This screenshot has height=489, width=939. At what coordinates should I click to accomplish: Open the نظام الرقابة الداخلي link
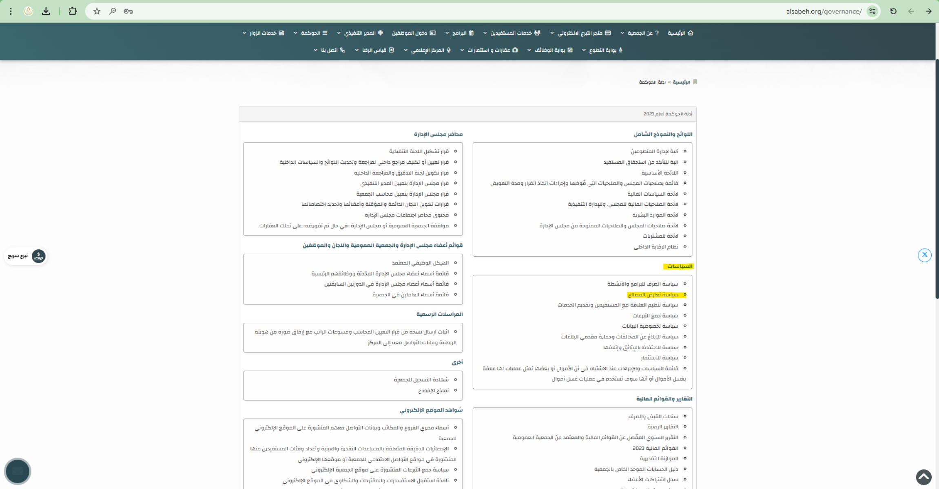coord(656,247)
